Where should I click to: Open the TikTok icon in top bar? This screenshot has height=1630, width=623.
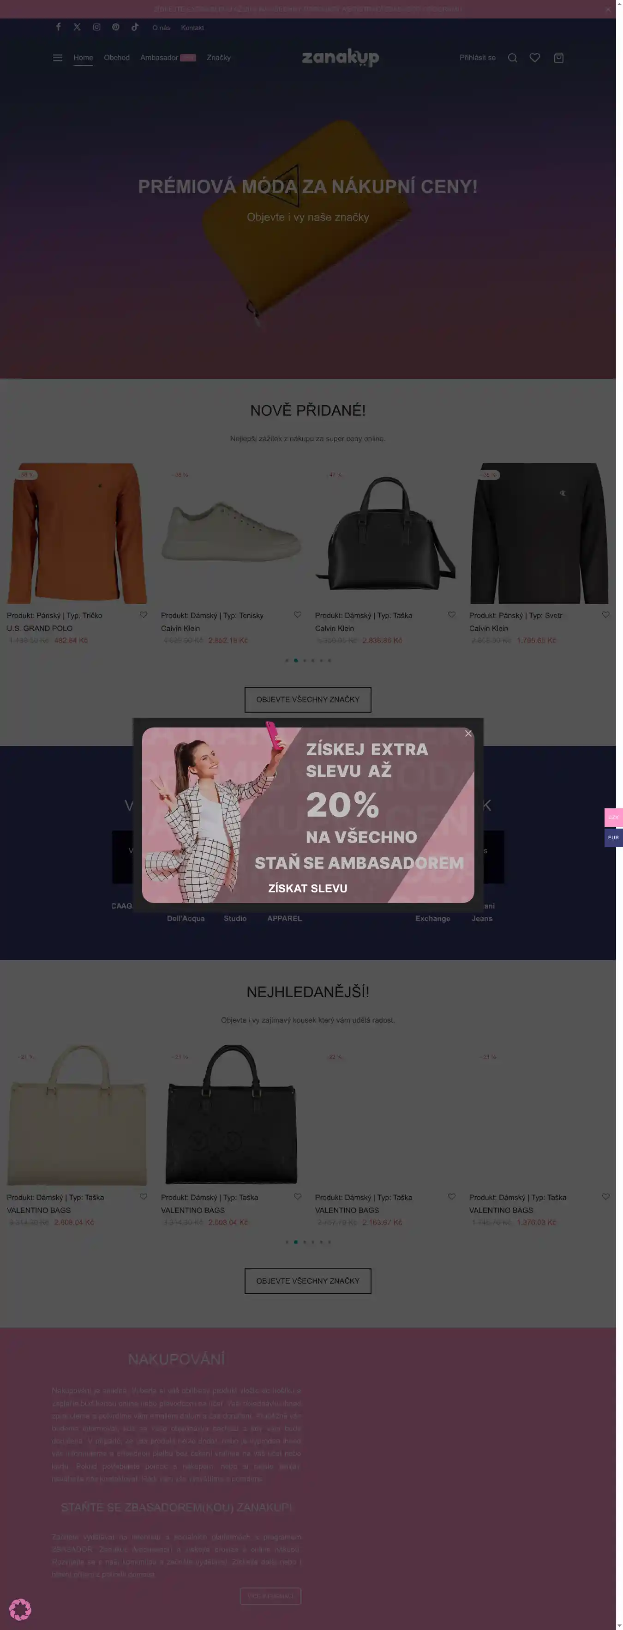(135, 27)
